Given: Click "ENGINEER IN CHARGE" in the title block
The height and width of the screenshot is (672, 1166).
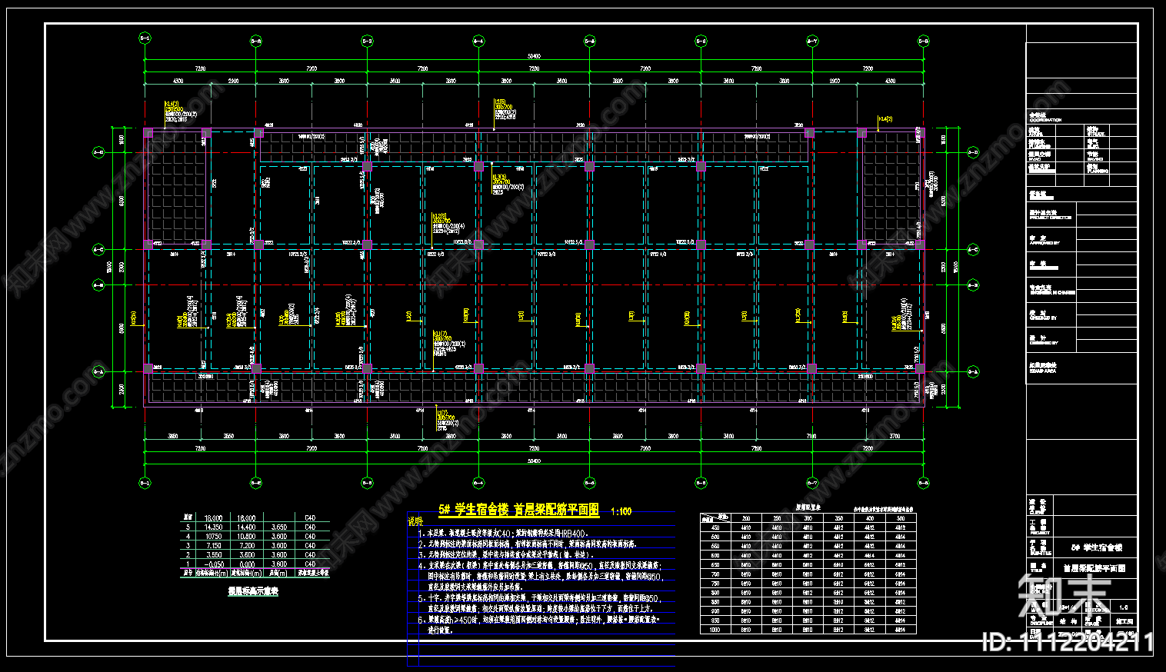Looking at the screenshot, I should pos(1052,293).
